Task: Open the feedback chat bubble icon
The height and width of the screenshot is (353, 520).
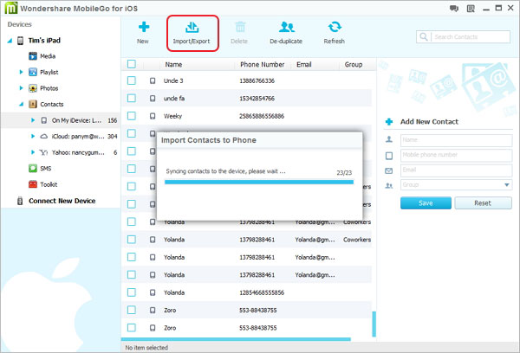Action: pyautogui.click(x=453, y=9)
